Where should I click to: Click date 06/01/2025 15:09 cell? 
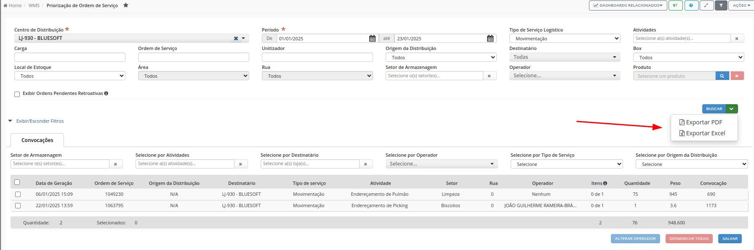[54, 194]
